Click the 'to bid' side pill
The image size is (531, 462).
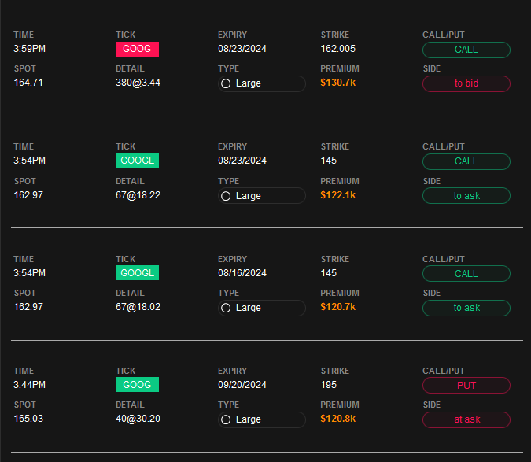tap(466, 83)
